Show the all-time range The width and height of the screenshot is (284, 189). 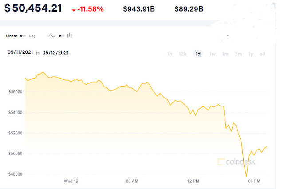[x=262, y=54]
